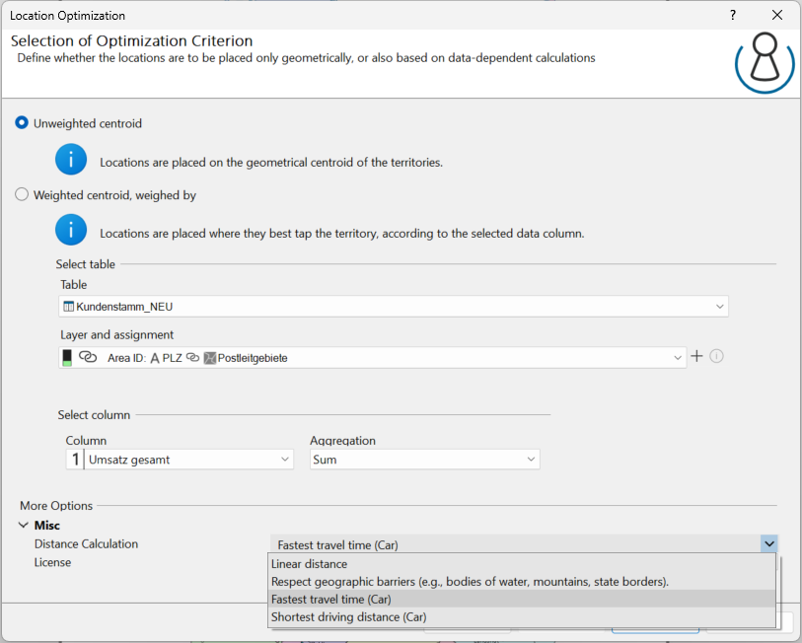This screenshot has height=643, width=802.
Task: Click the help question mark in title bar
Action: 733,16
